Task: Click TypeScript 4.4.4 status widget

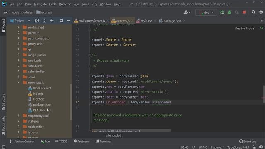Action: 238,147
